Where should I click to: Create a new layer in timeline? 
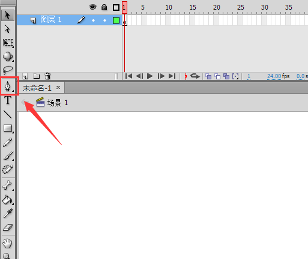pos(25,76)
